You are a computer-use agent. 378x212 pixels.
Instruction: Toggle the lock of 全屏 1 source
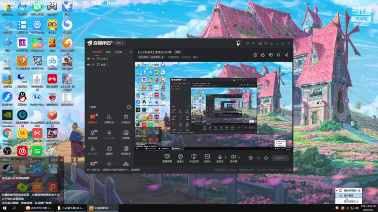click(x=93, y=65)
